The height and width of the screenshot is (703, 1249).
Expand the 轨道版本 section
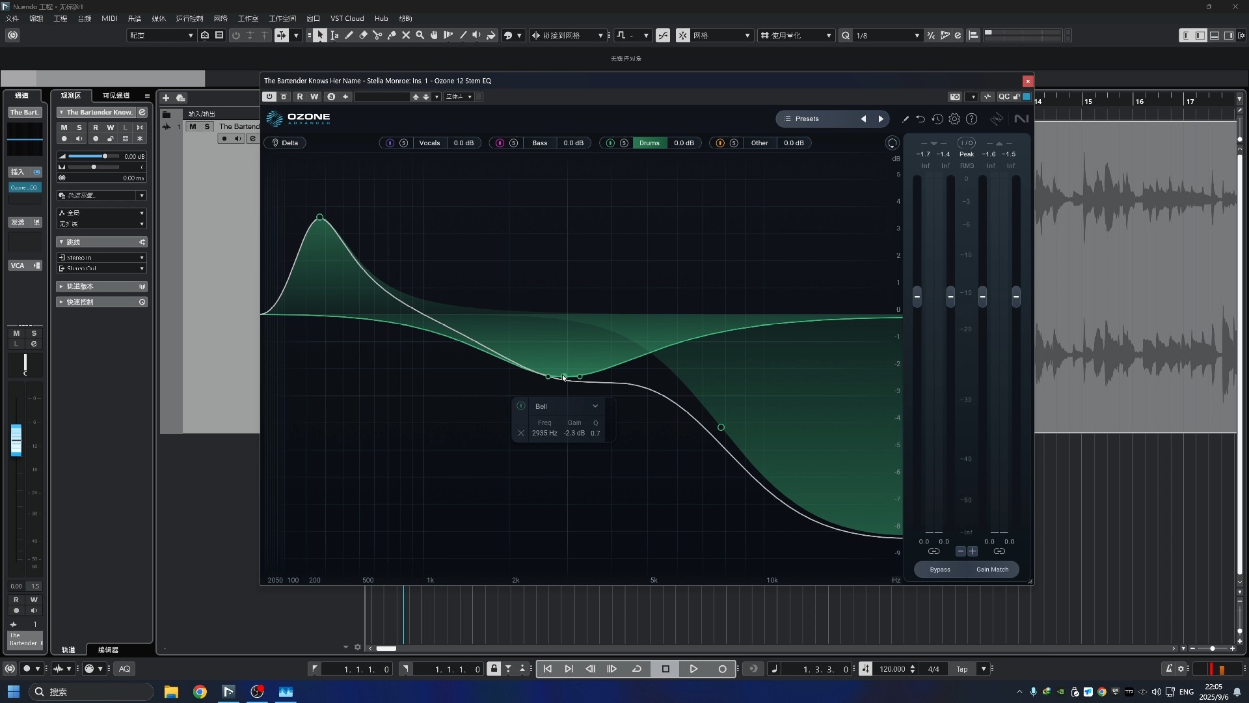pos(101,286)
